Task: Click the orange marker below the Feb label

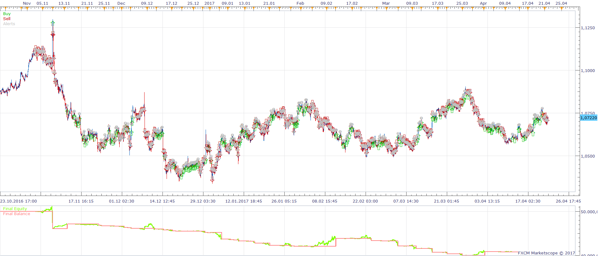Action: click(x=300, y=9)
